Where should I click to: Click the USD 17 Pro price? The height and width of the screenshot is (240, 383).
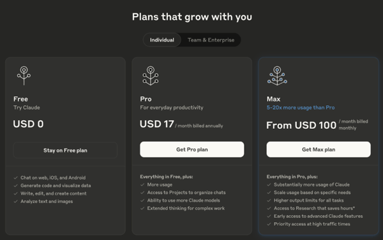157,124
